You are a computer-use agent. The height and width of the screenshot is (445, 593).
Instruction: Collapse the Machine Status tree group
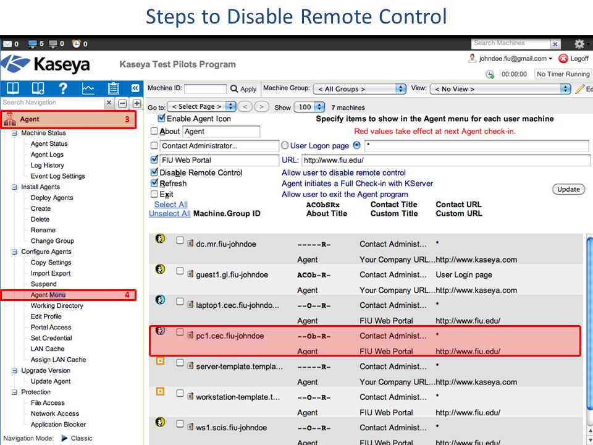tap(14, 133)
